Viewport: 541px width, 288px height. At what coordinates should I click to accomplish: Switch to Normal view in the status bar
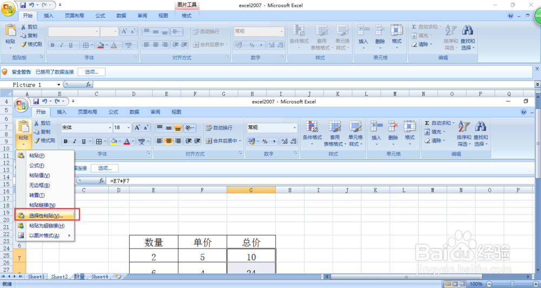tap(448, 284)
